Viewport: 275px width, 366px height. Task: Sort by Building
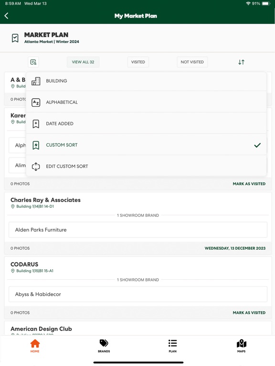coord(146,81)
